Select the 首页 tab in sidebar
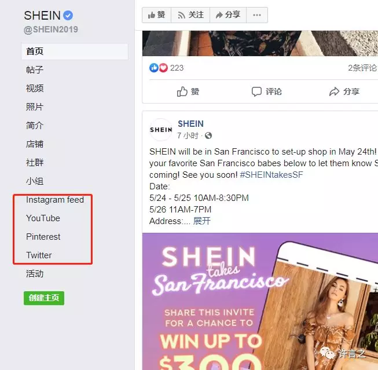The image size is (378, 370). pos(75,52)
